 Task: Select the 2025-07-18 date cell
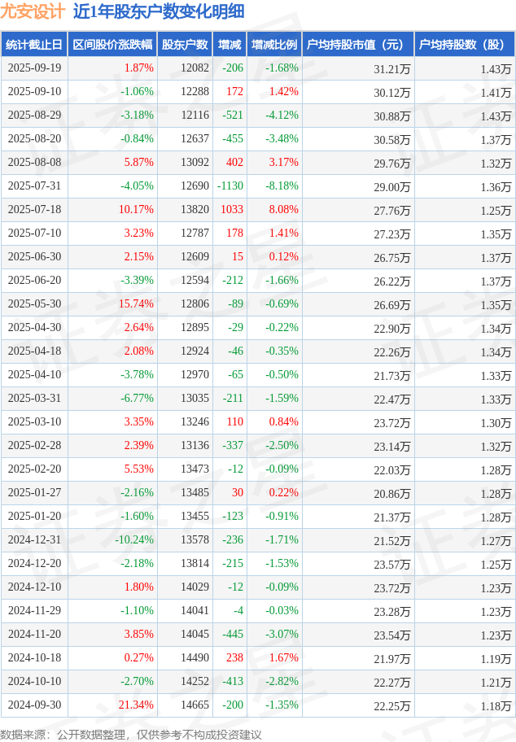[x=33, y=210]
